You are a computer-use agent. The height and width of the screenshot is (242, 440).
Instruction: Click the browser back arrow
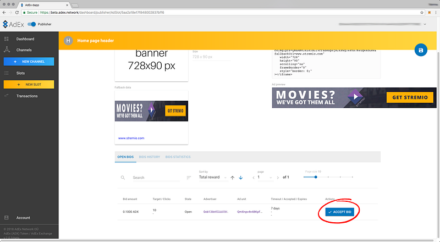pos(4,12)
